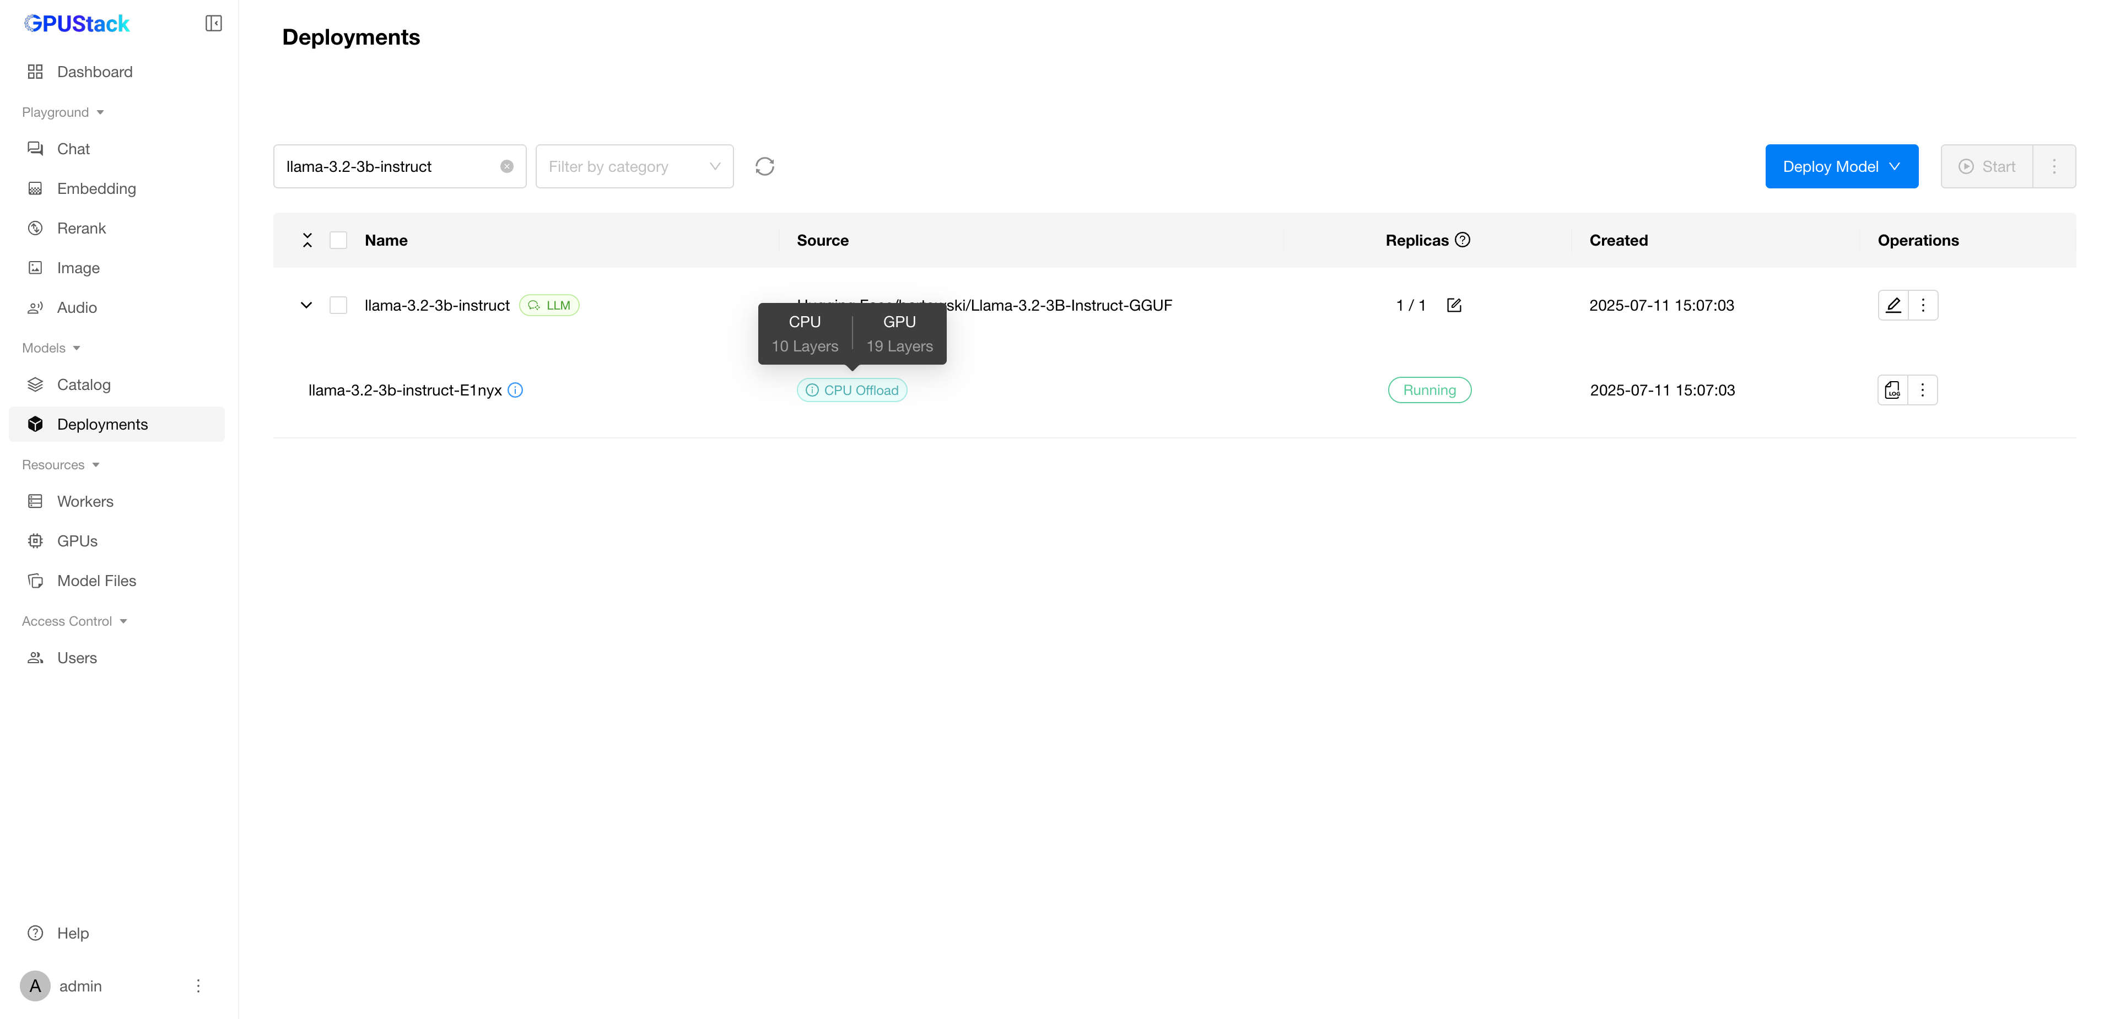Click the Llama-3.2-3B-Instruct-GGUF source text
The height and width of the screenshot is (1019, 2104).
coord(1071,305)
